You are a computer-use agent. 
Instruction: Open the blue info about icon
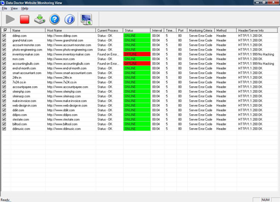(x=69, y=19)
